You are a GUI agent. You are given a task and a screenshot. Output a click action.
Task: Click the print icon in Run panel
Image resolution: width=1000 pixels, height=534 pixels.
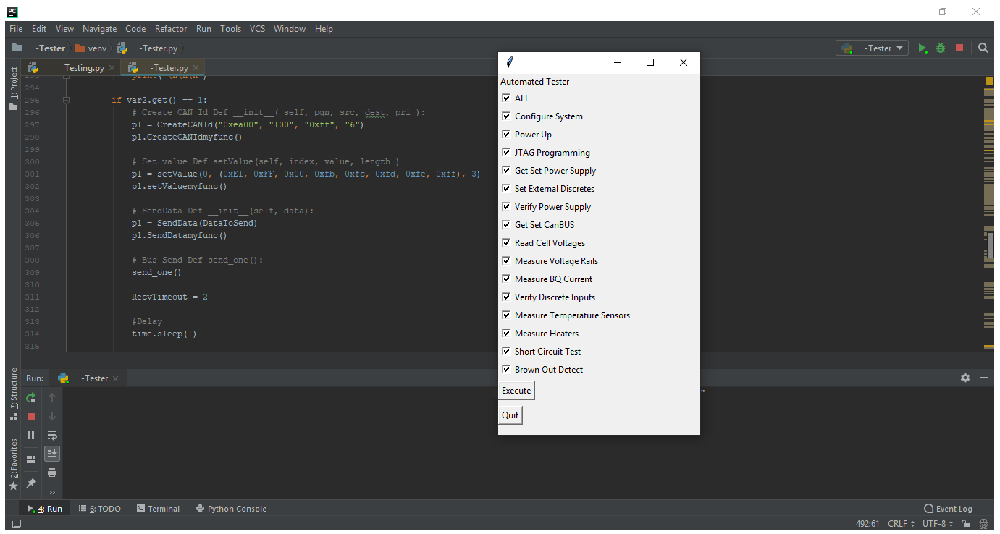(x=52, y=472)
